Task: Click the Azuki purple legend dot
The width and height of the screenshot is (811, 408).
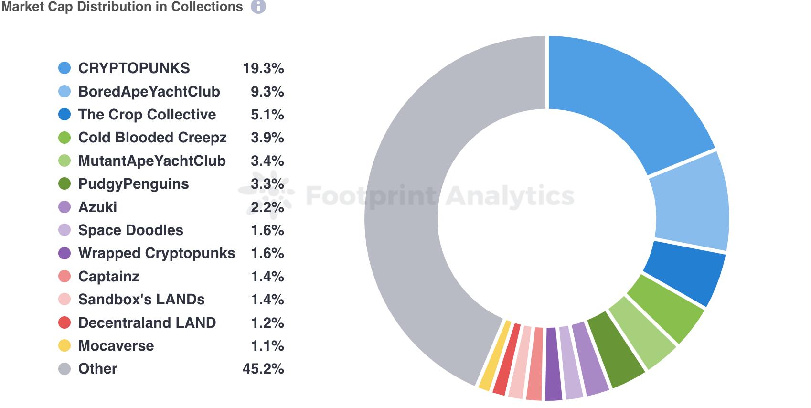Action: 64,207
